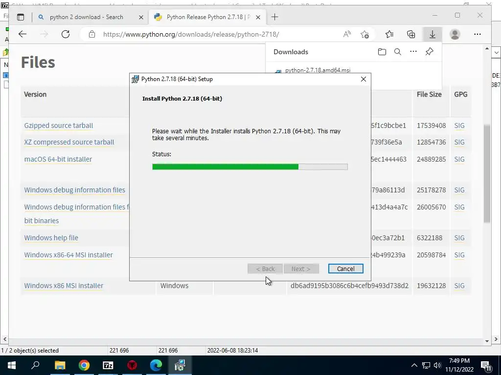The height and width of the screenshot is (375, 501).
Task: Open SIG link for Gzipped source tarball
Action: [x=459, y=125]
